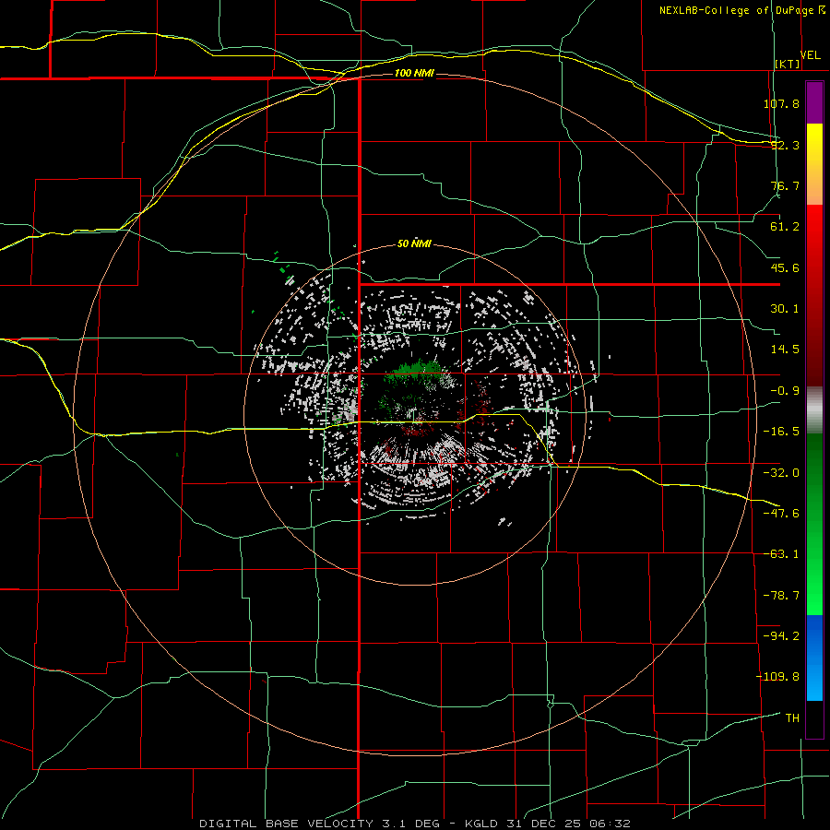Image resolution: width=830 pixels, height=830 pixels.
Task: Click the -78.7 velocity legend value
Action: tap(781, 596)
